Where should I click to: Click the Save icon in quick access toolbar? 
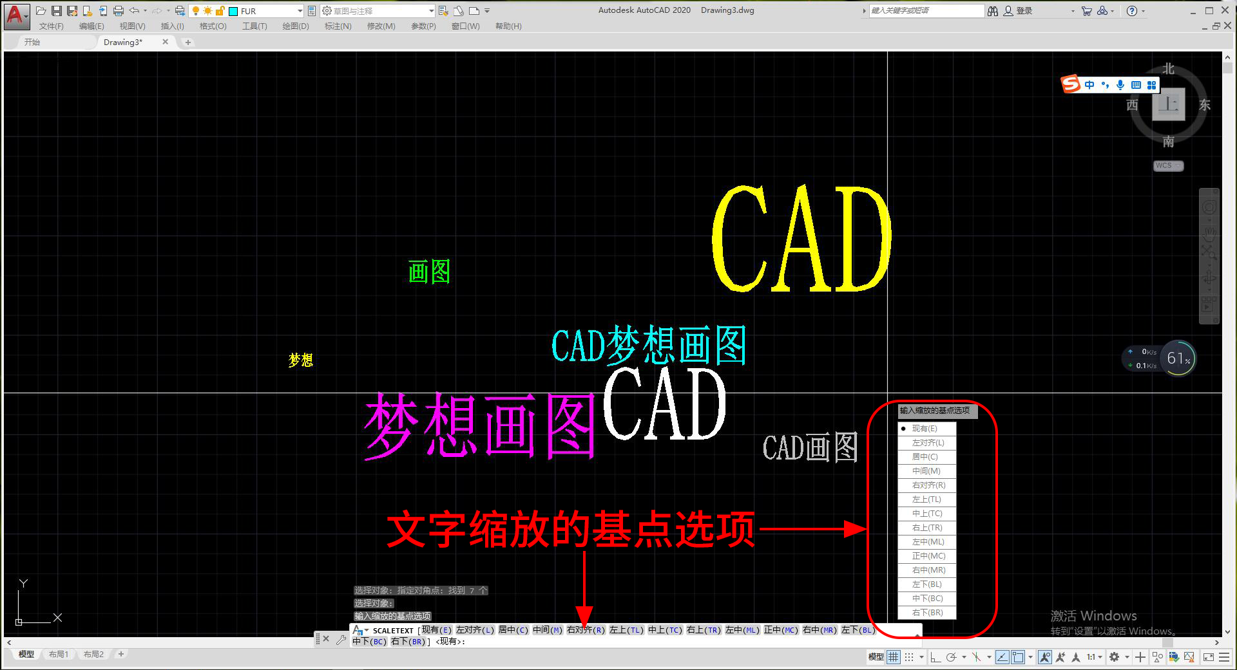(56, 11)
